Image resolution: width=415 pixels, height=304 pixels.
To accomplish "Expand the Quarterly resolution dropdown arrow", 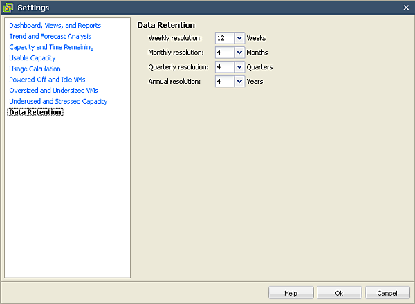I will point(239,67).
